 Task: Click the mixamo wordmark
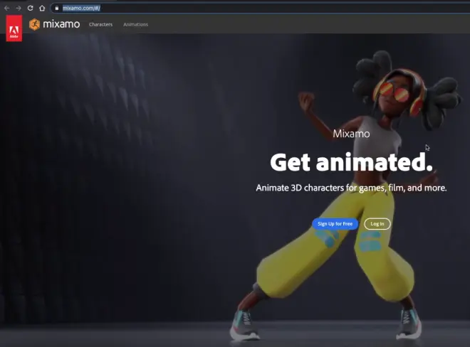[61, 24]
